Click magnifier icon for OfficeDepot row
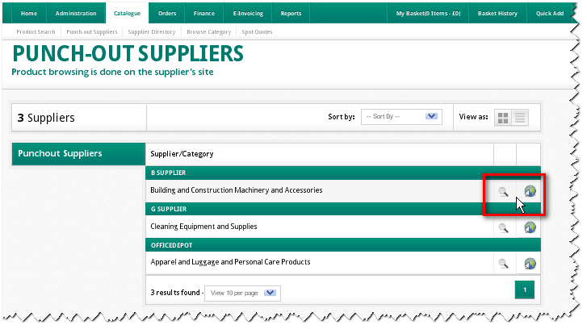587x329 pixels. pyautogui.click(x=503, y=264)
